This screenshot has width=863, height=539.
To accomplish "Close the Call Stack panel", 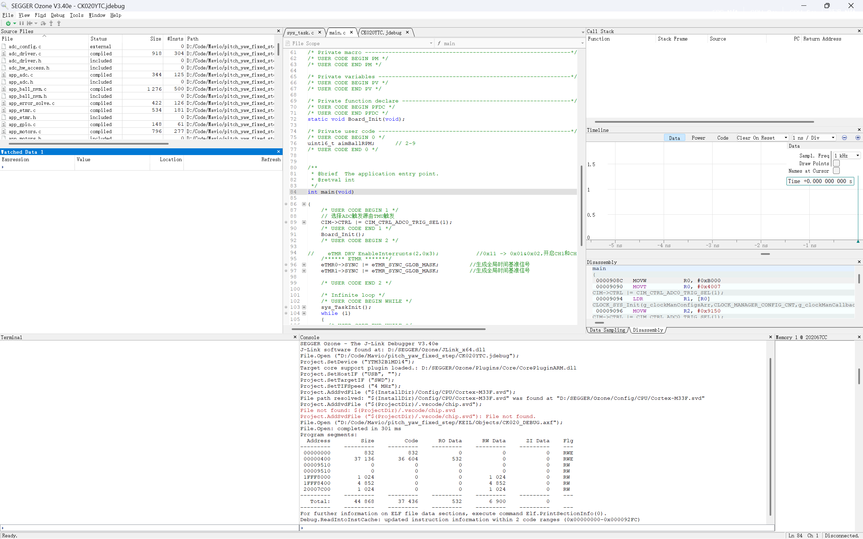I will (x=859, y=31).
